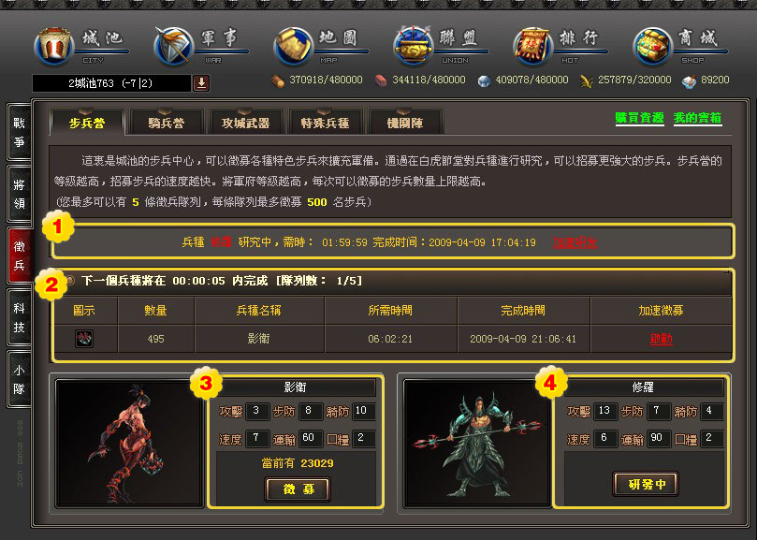Switch to the 攻城武器 tab
The width and height of the screenshot is (757, 540).
coord(245,123)
